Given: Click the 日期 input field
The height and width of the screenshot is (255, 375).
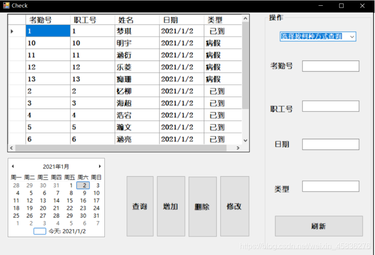Looking at the screenshot, I should pos(330,145).
